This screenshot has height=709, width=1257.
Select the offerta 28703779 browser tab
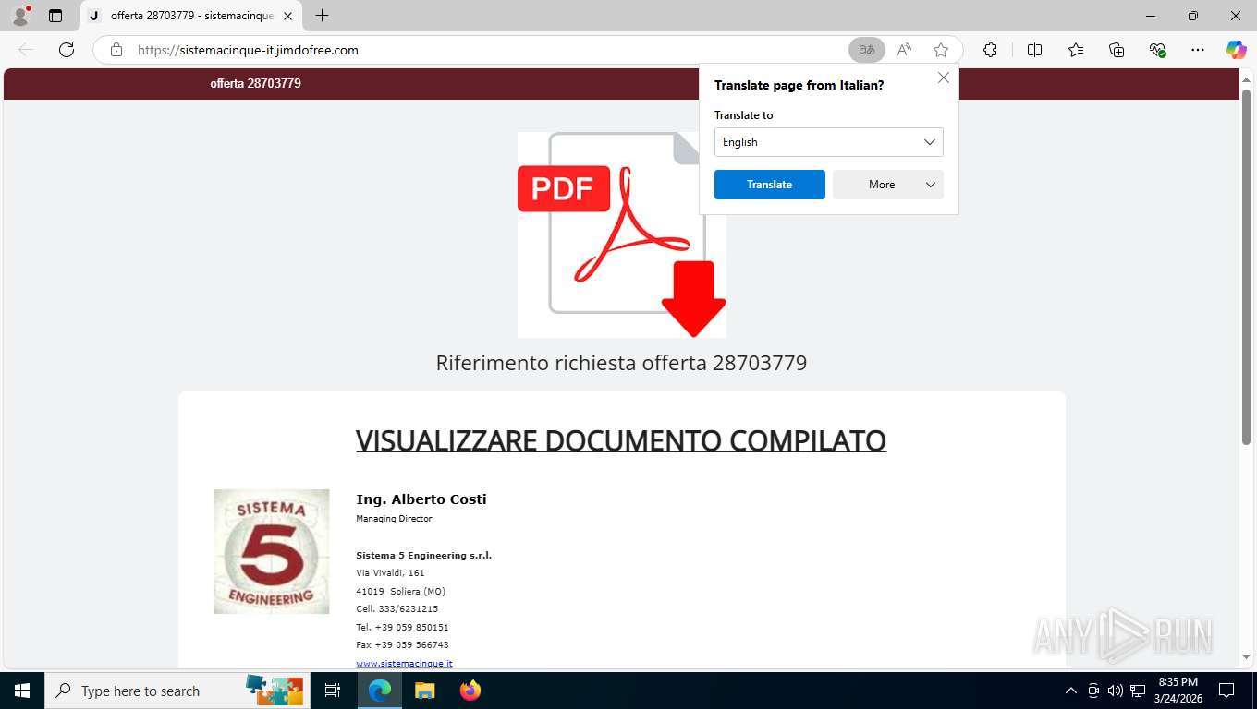point(191,16)
